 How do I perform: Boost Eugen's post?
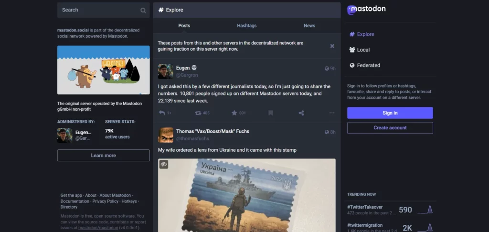tap(198, 113)
